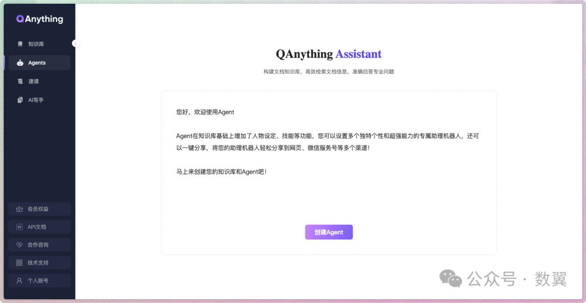The width and height of the screenshot is (586, 303).
Task: Open the 知识库 menu item
Action: point(40,44)
